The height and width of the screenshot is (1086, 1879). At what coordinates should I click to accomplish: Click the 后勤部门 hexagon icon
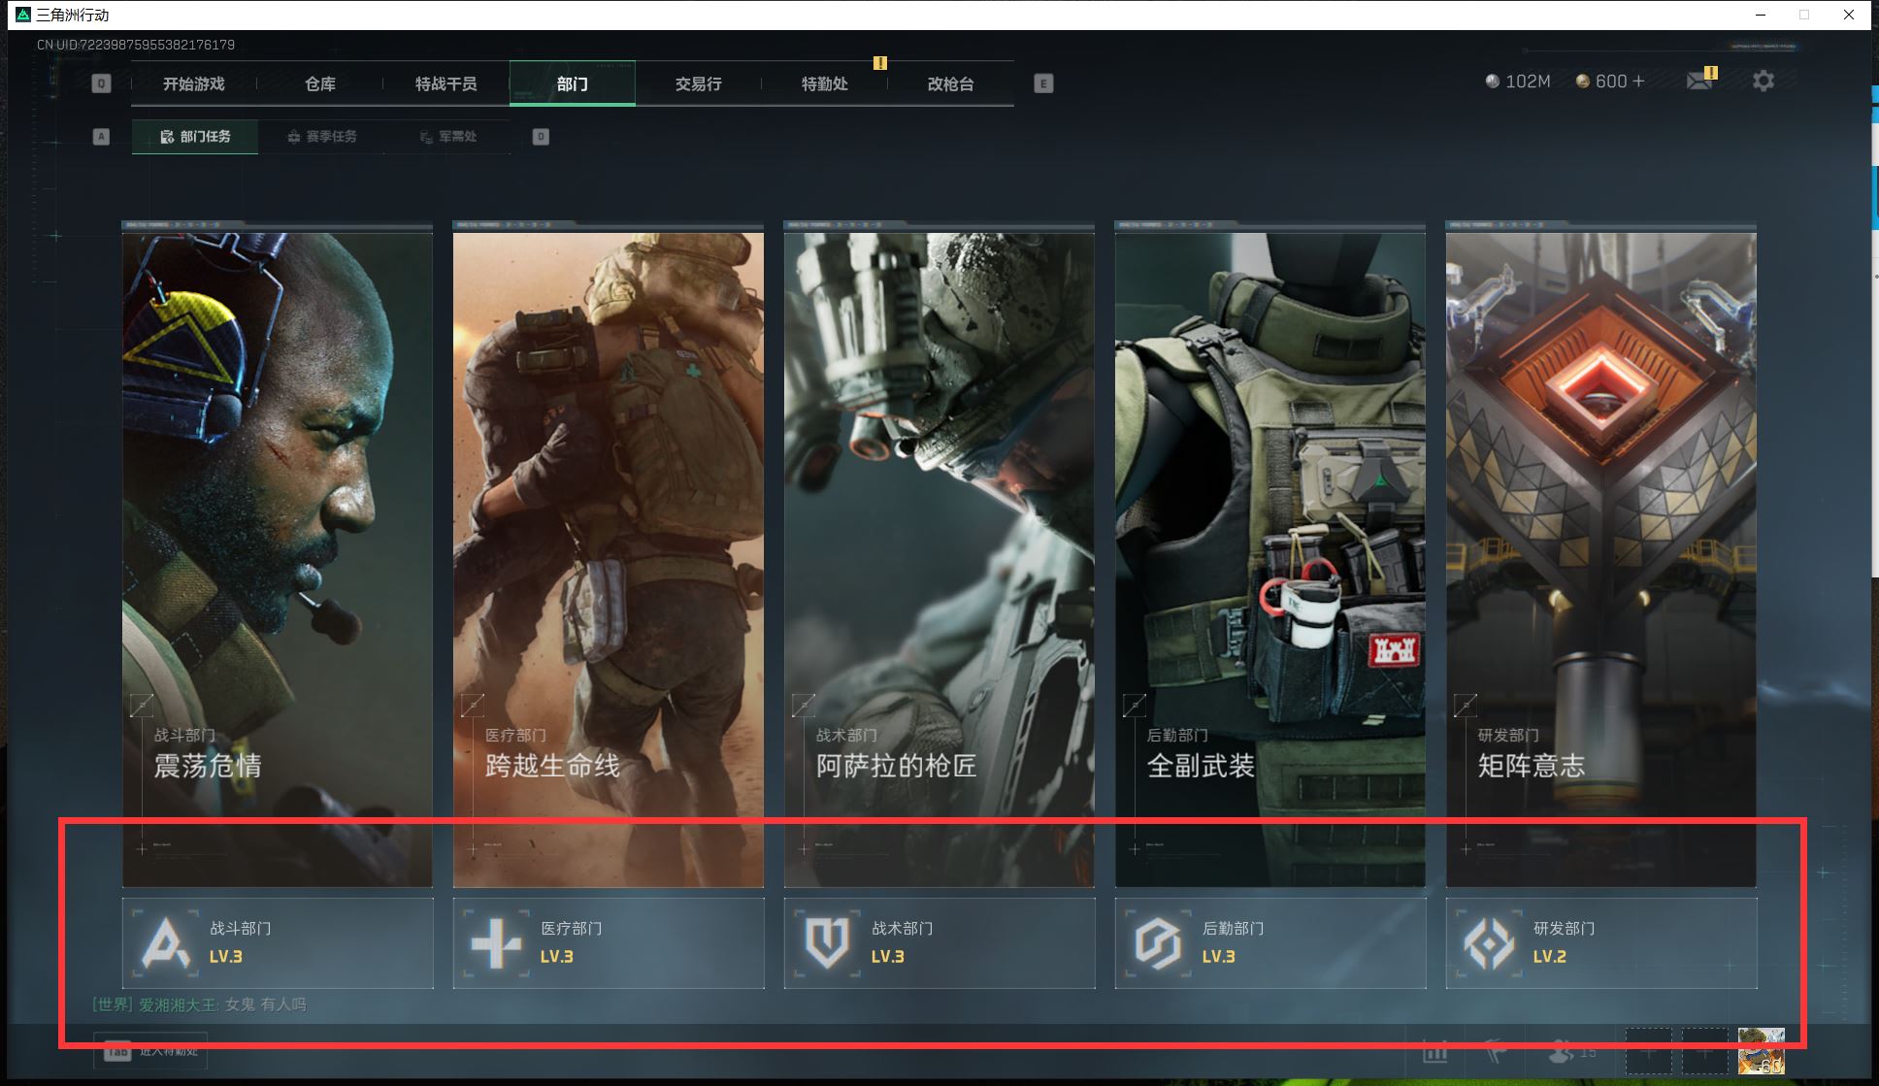point(1158,942)
